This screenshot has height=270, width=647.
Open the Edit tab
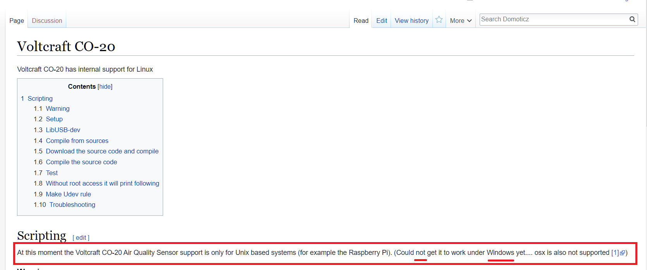click(382, 21)
